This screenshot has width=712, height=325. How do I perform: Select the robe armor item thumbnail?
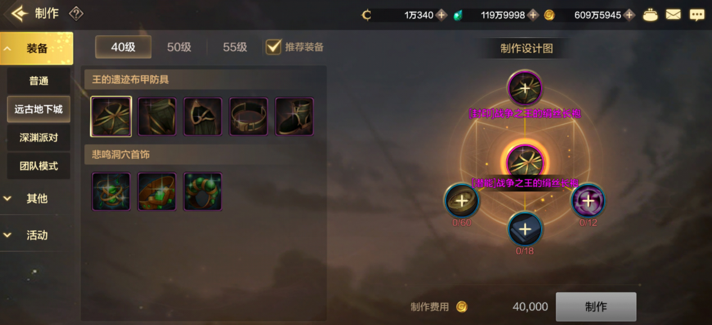click(111, 116)
